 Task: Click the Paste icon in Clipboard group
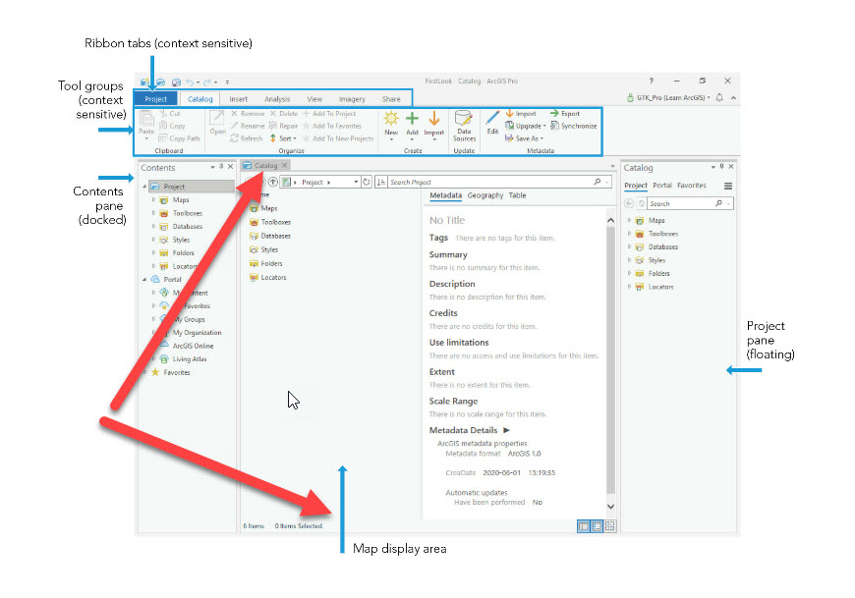tap(146, 118)
